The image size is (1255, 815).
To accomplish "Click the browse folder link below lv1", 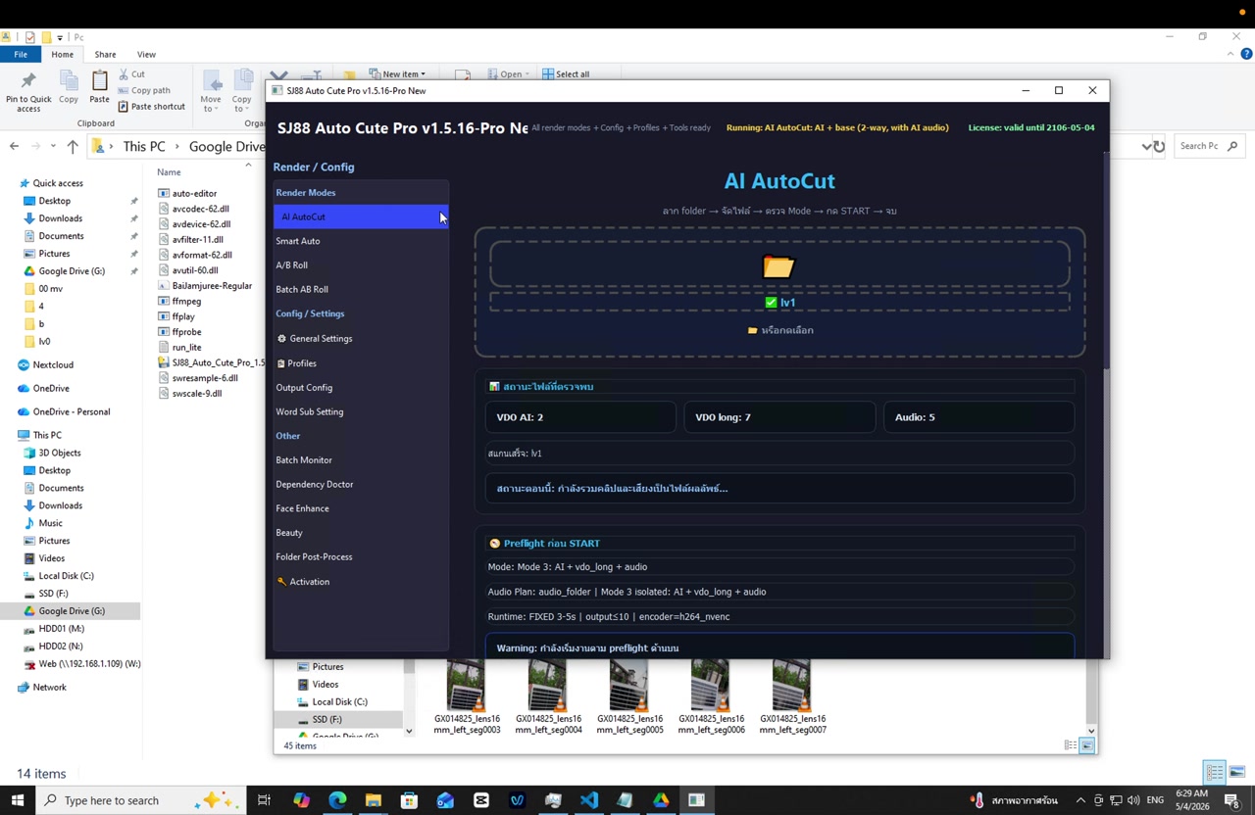I will pos(779,330).
